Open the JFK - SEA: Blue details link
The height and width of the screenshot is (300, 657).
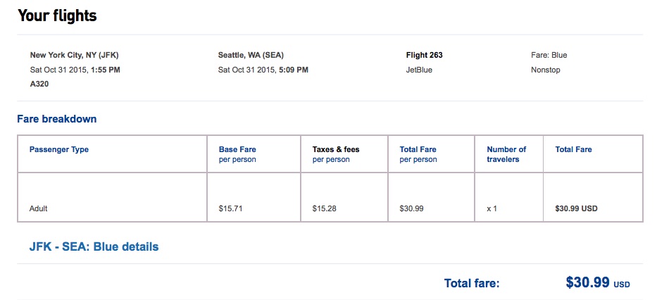coord(94,247)
